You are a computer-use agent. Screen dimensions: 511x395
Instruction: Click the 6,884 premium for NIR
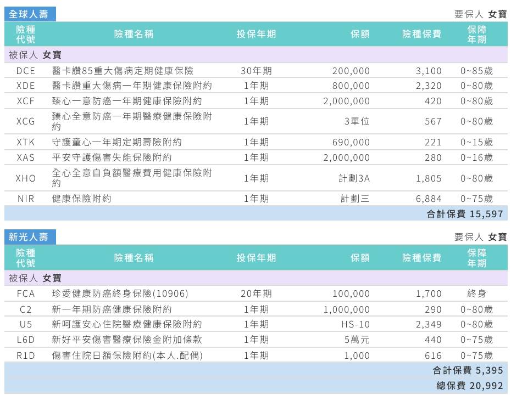(x=429, y=199)
